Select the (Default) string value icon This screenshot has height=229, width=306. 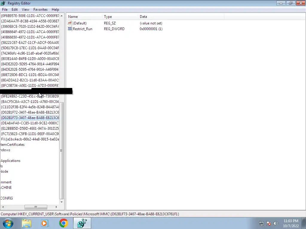(x=70, y=23)
